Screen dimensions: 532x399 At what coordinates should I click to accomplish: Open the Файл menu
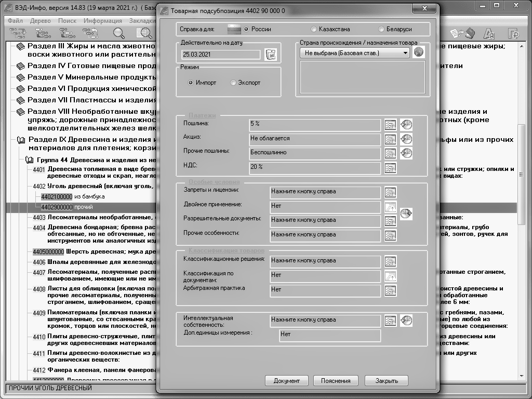click(x=15, y=21)
